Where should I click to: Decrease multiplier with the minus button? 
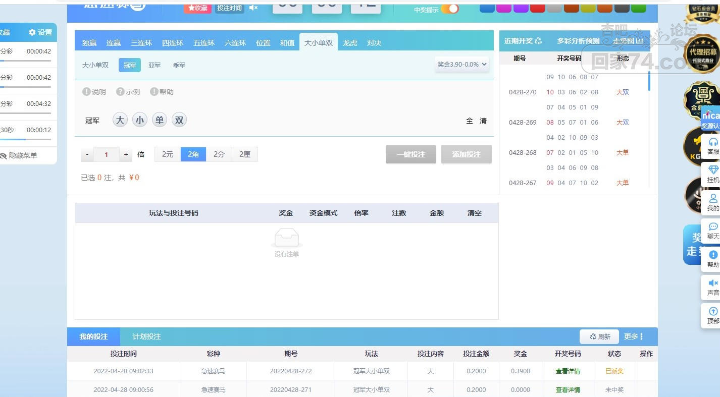pyautogui.click(x=87, y=154)
